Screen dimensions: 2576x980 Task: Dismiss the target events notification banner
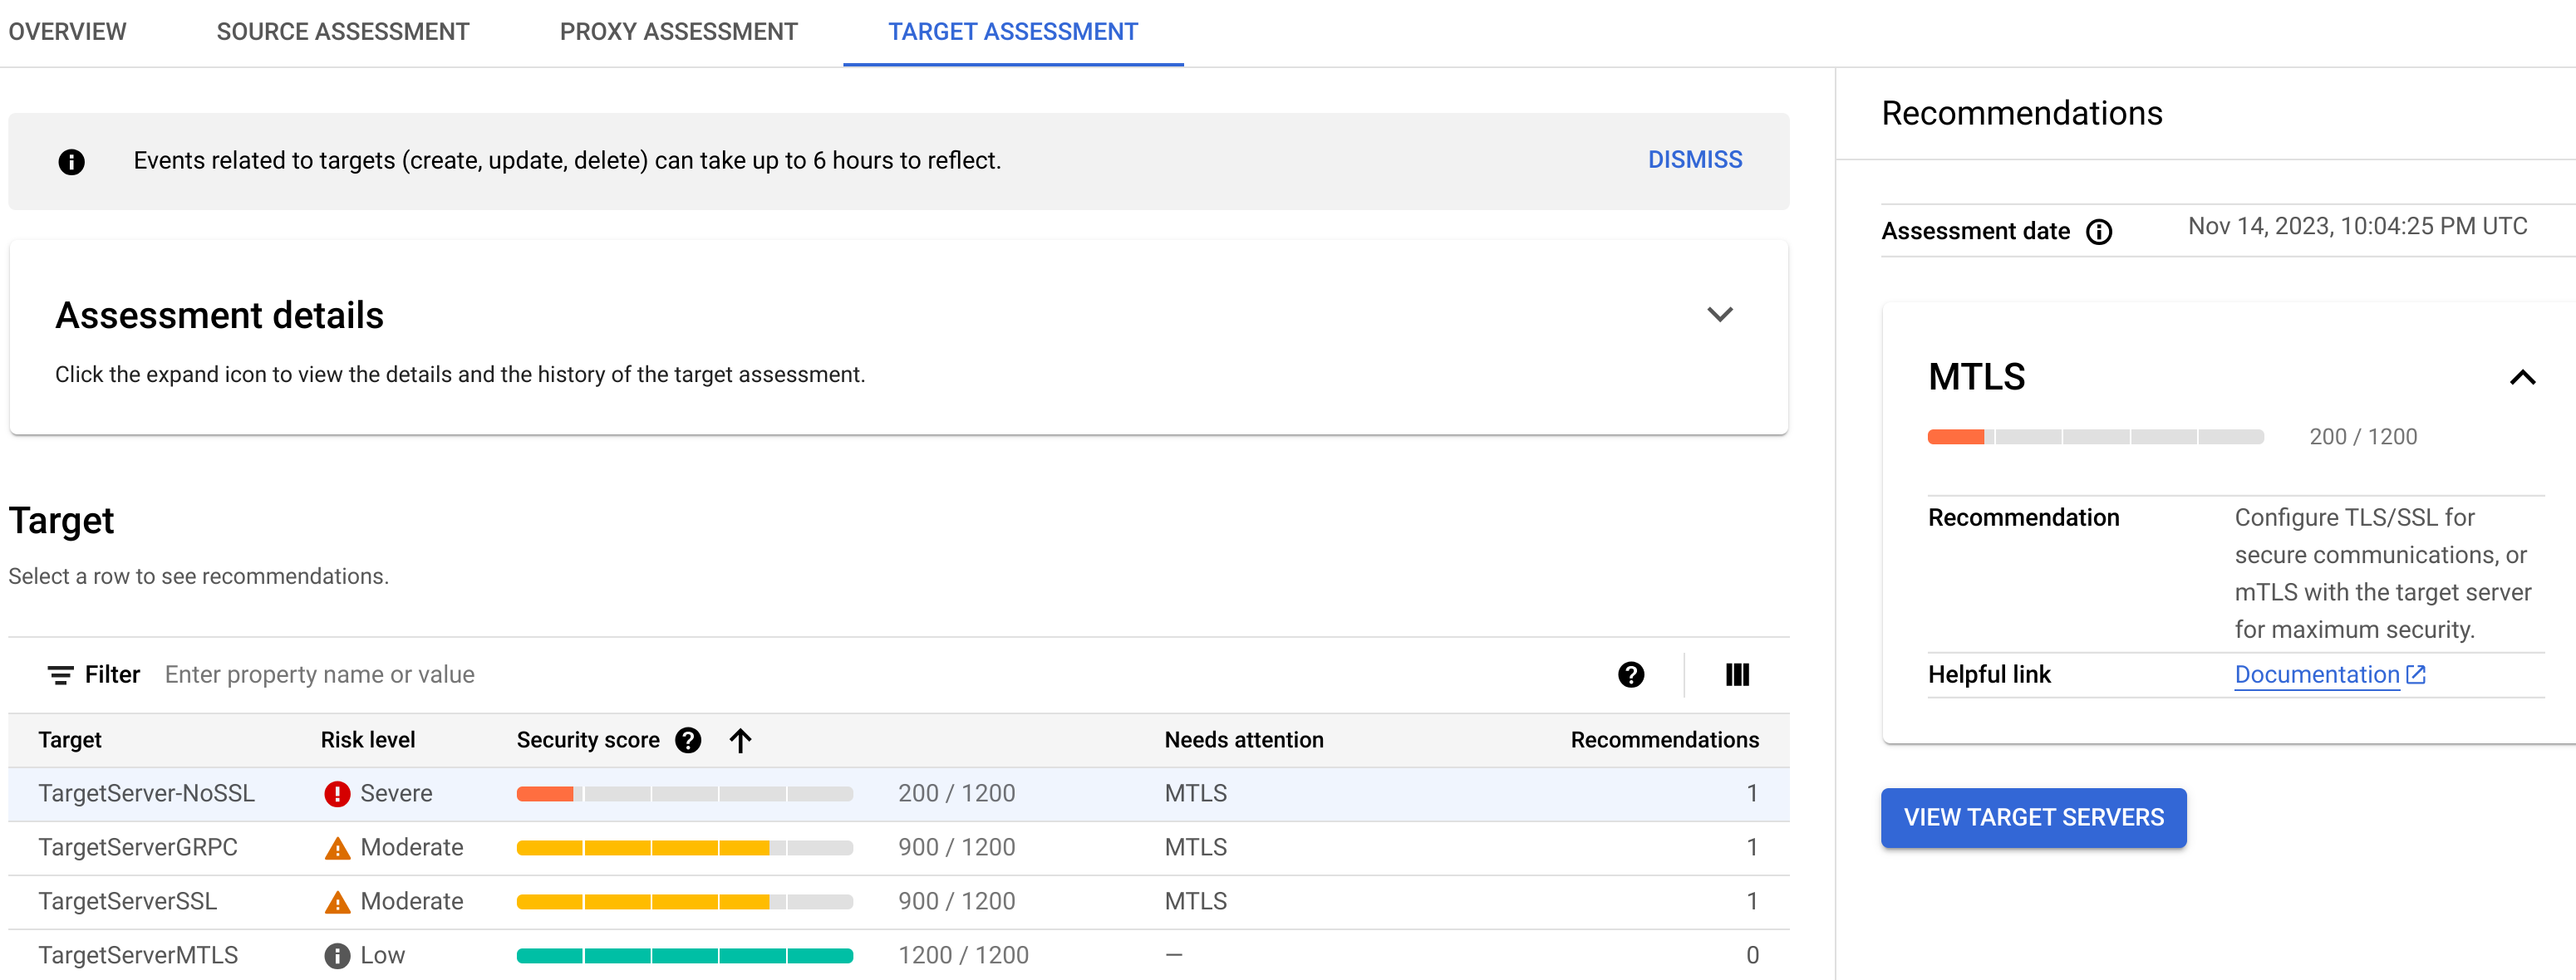point(1695,159)
